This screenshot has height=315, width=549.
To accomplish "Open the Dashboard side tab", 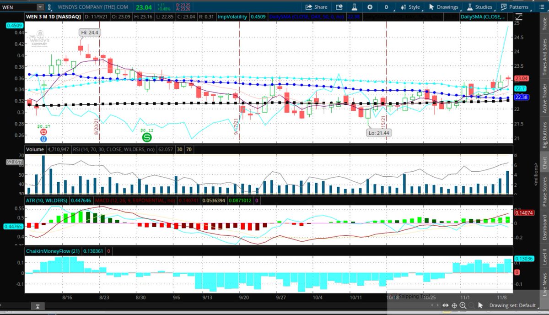I will pyautogui.click(x=544, y=227).
